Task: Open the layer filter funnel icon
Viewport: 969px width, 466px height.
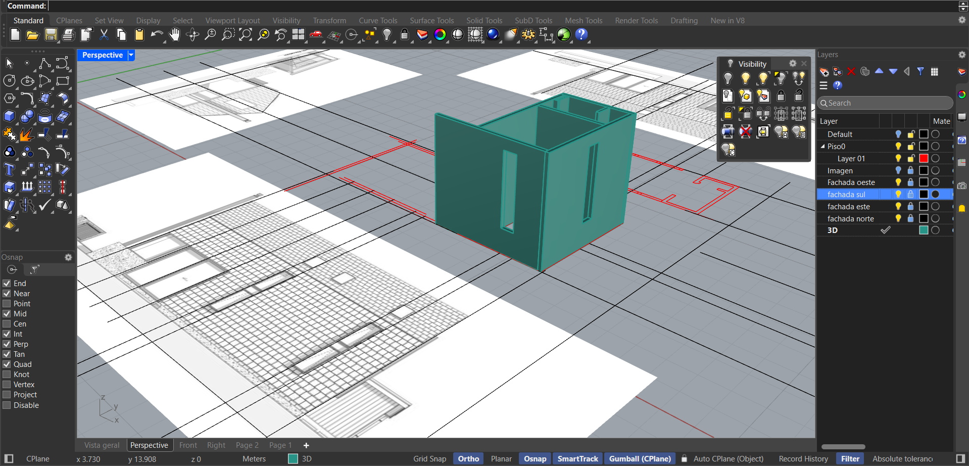Action: coord(920,71)
